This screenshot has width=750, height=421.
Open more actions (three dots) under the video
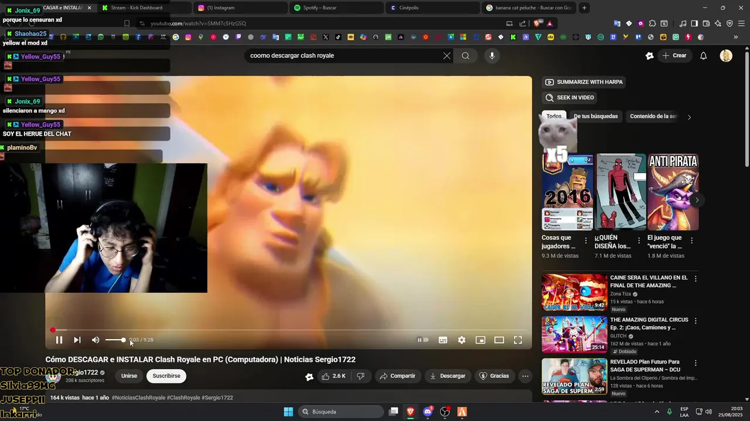pyautogui.click(x=526, y=376)
